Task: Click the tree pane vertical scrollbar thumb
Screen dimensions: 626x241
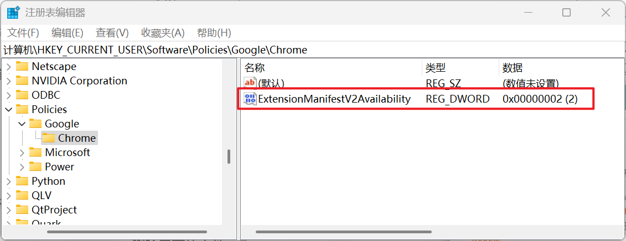Action: click(229, 156)
